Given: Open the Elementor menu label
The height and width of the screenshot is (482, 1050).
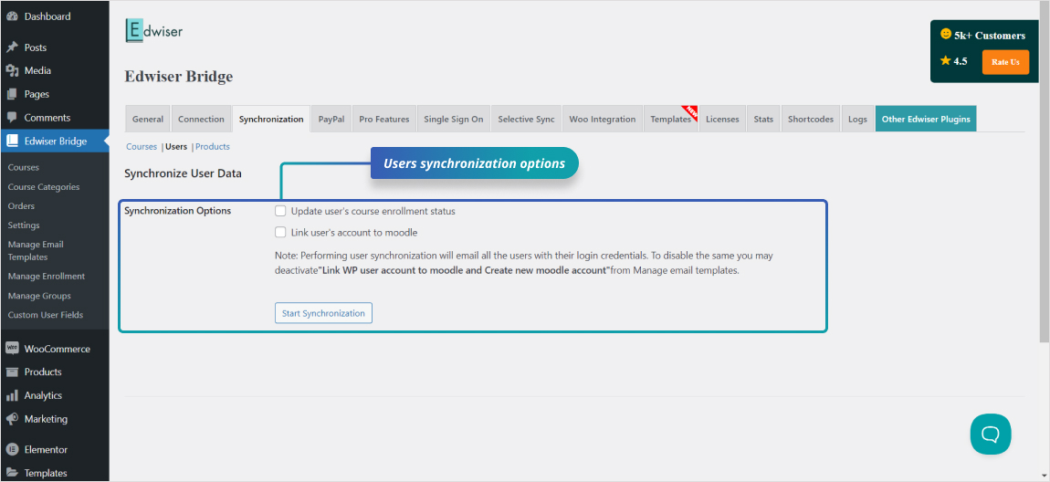Looking at the screenshot, I should (47, 449).
